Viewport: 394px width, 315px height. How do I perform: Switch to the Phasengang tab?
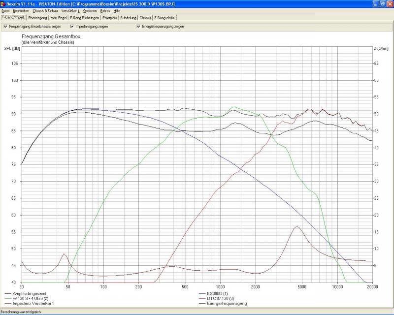[38, 18]
